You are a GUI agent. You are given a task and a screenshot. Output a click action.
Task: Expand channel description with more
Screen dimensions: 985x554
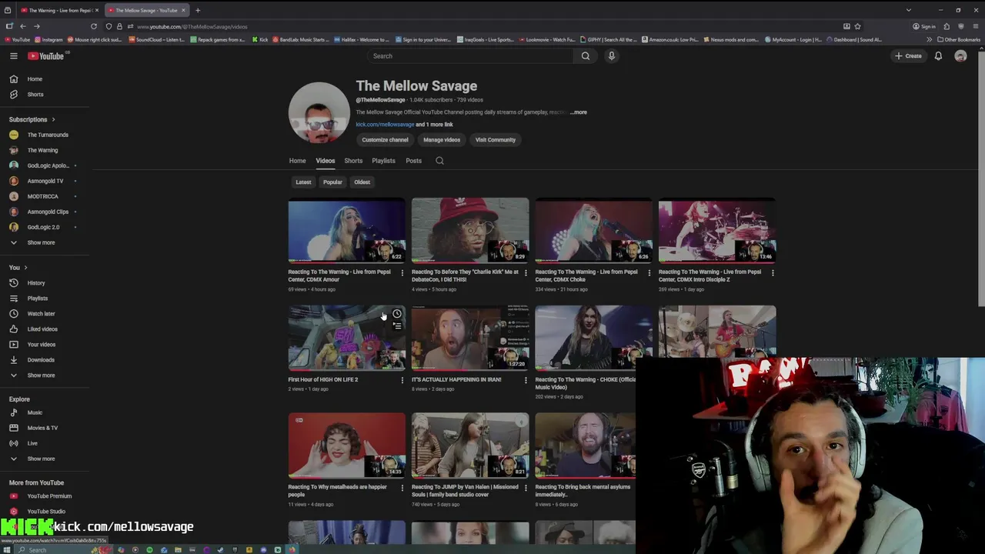tap(579, 112)
